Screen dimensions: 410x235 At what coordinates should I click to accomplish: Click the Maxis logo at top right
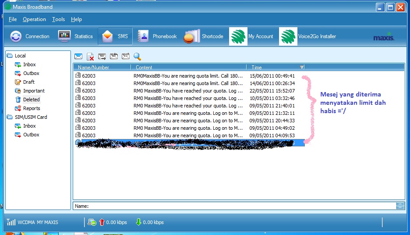point(384,37)
